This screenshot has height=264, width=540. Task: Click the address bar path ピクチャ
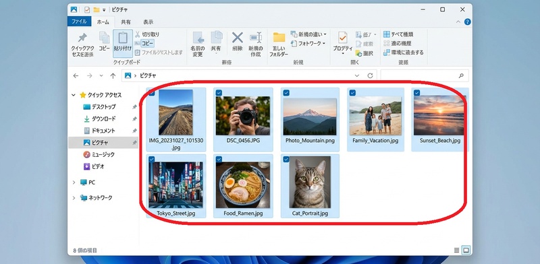[148, 75]
